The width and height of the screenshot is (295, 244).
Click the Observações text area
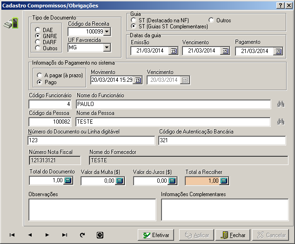(92, 209)
